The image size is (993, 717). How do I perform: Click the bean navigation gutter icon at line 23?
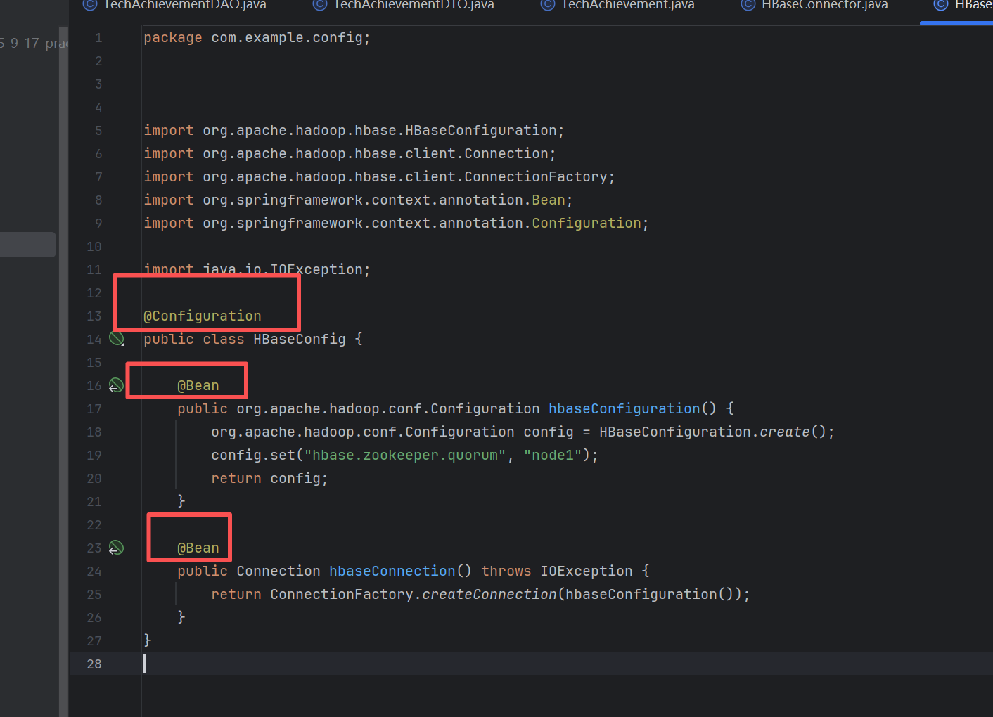coord(116,548)
